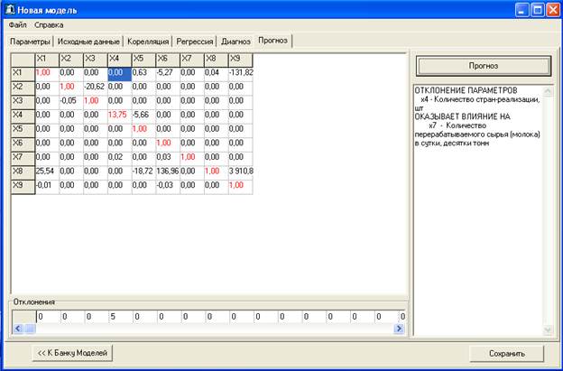Viewport: 563px width, 371px height.
Task: Close the Новая модель window
Action: [553, 10]
